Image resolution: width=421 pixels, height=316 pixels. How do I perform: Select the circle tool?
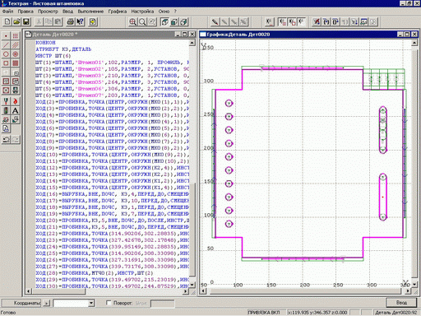coord(6,54)
